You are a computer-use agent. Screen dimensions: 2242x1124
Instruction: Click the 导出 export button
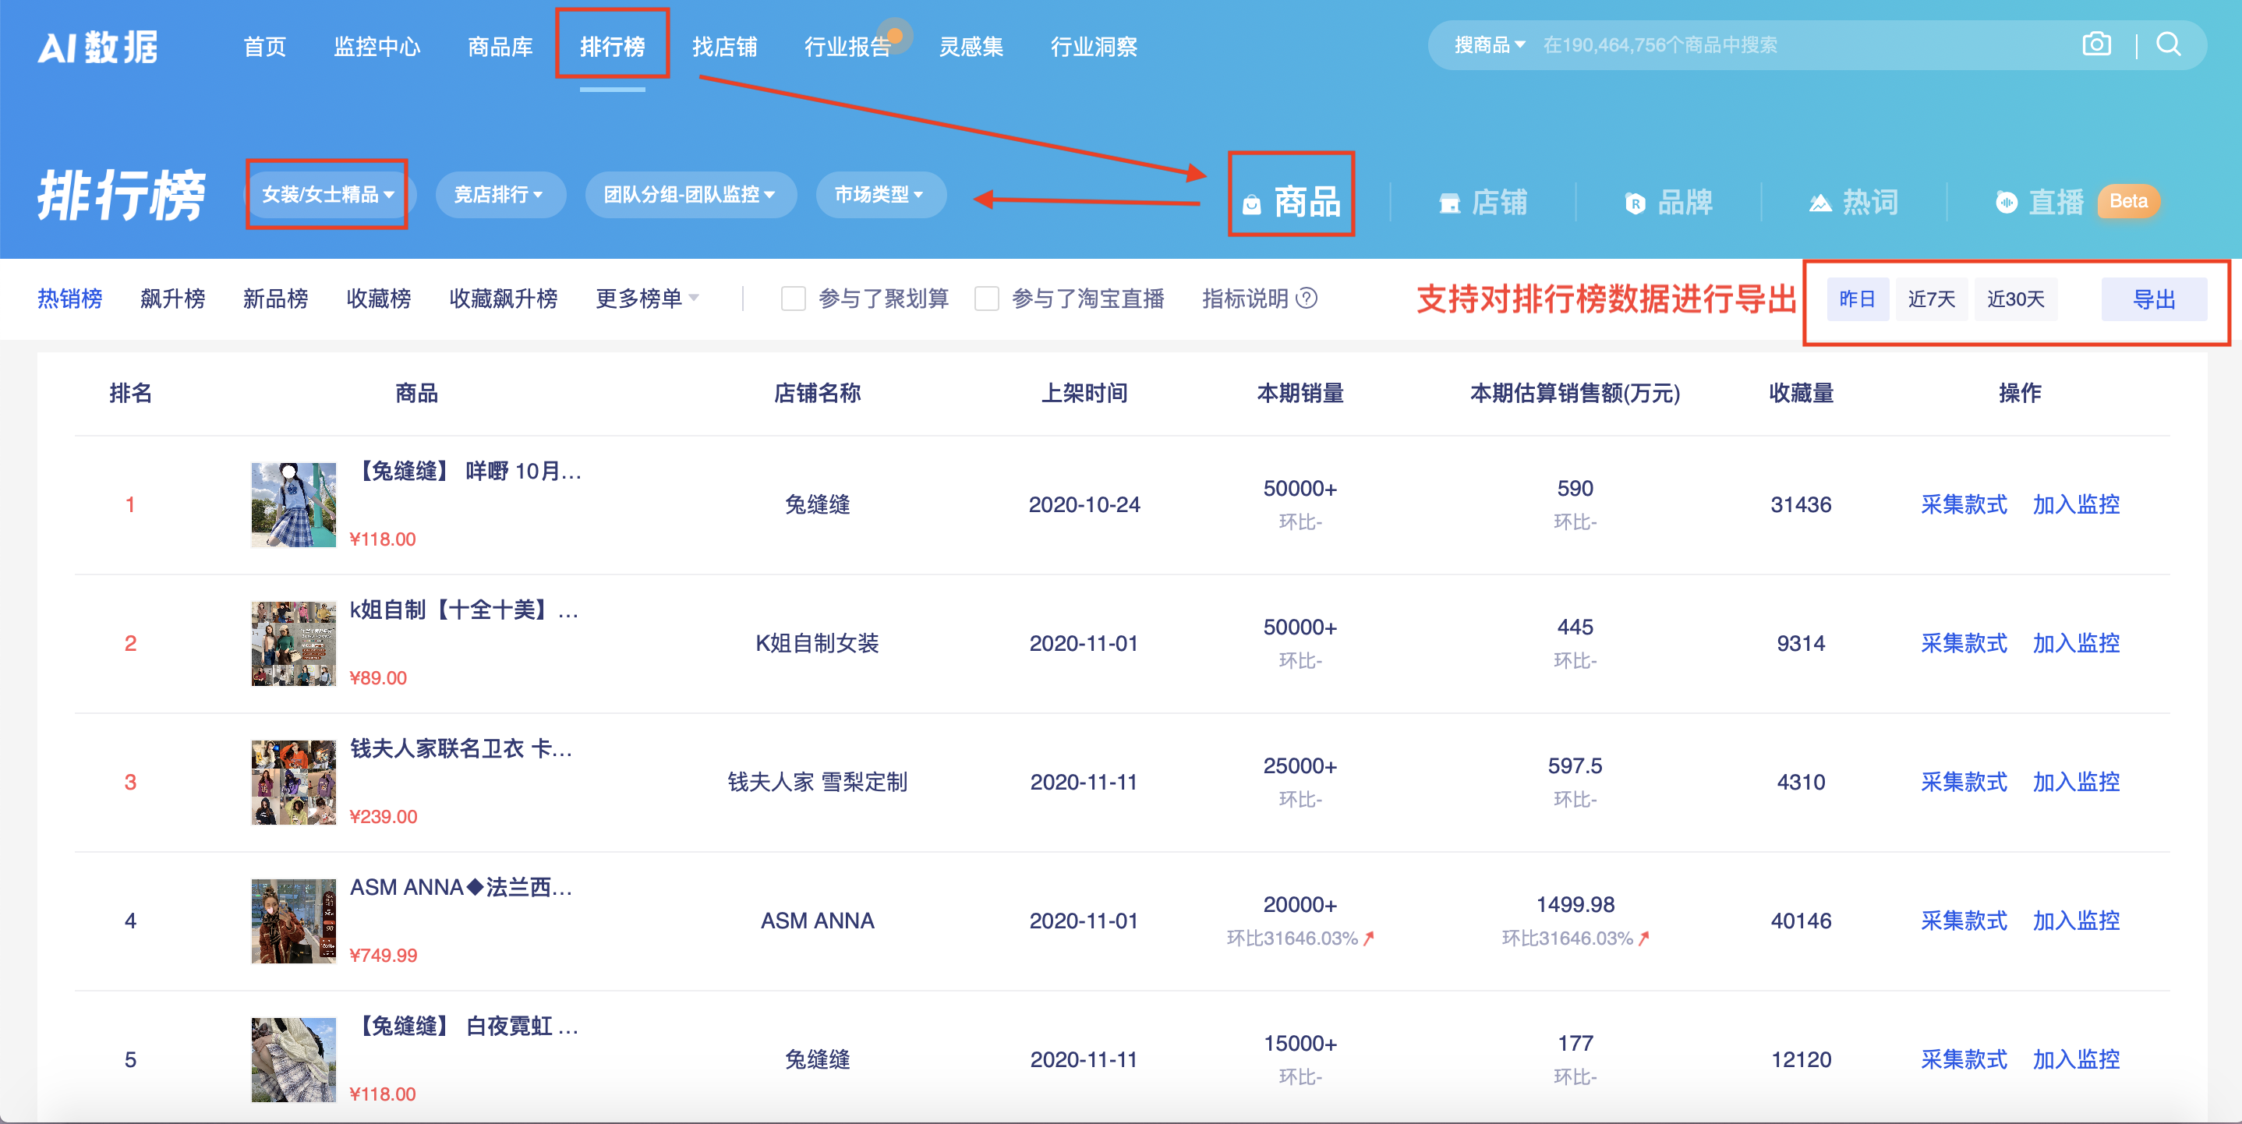coord(2154,299)
